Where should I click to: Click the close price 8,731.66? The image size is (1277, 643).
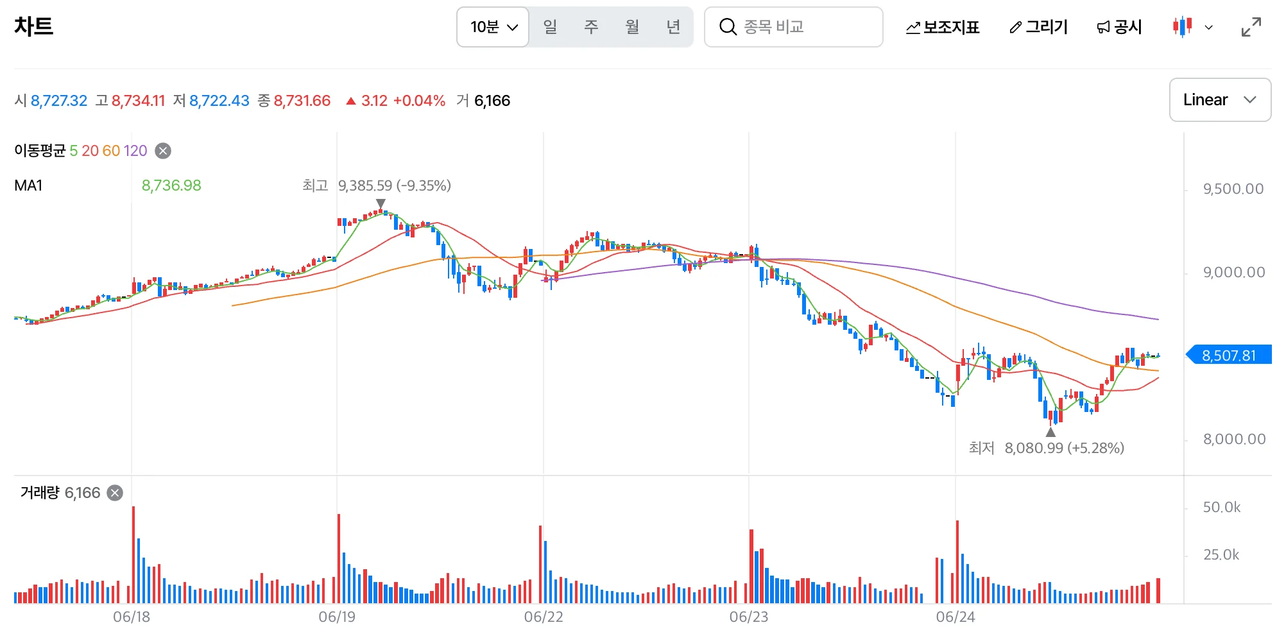[x=302, y=101]
